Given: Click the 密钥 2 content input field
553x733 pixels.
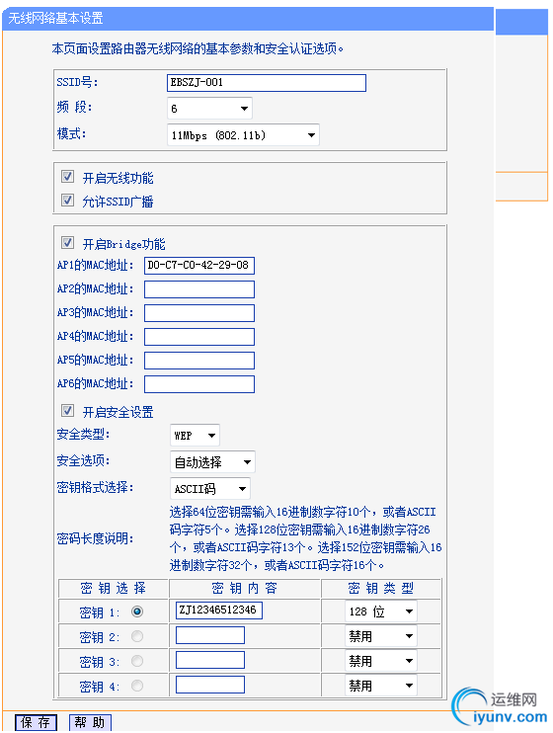Looking at the screenshot, I should (210, 635).
